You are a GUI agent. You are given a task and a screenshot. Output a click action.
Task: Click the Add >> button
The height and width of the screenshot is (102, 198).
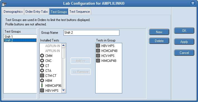pyautogui.click(x=80, y=61)
